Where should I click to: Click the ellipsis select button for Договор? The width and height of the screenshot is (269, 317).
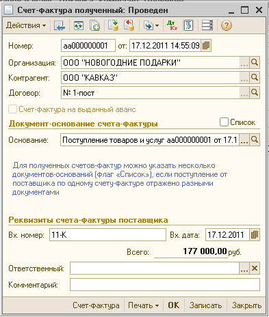tap(244, 93)
